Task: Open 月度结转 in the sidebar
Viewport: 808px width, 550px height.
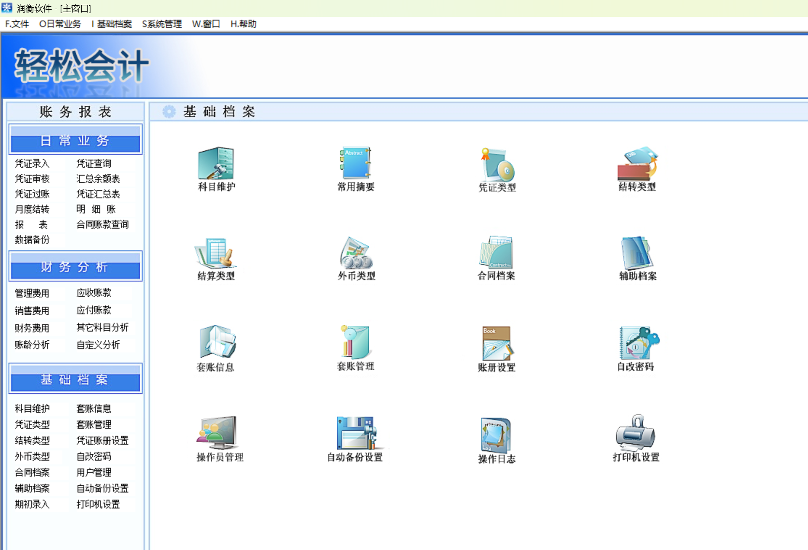Action: click(32, 209)
